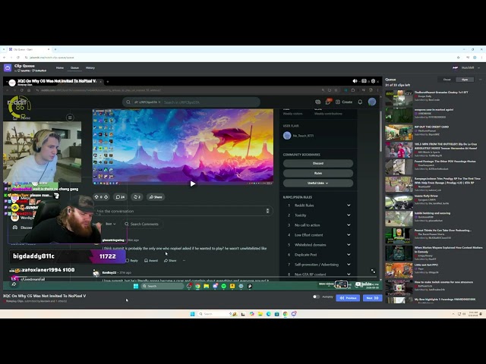Open the HutchMF user dropdown
This screenshot has height=364, width=486.
pos(466,67)
